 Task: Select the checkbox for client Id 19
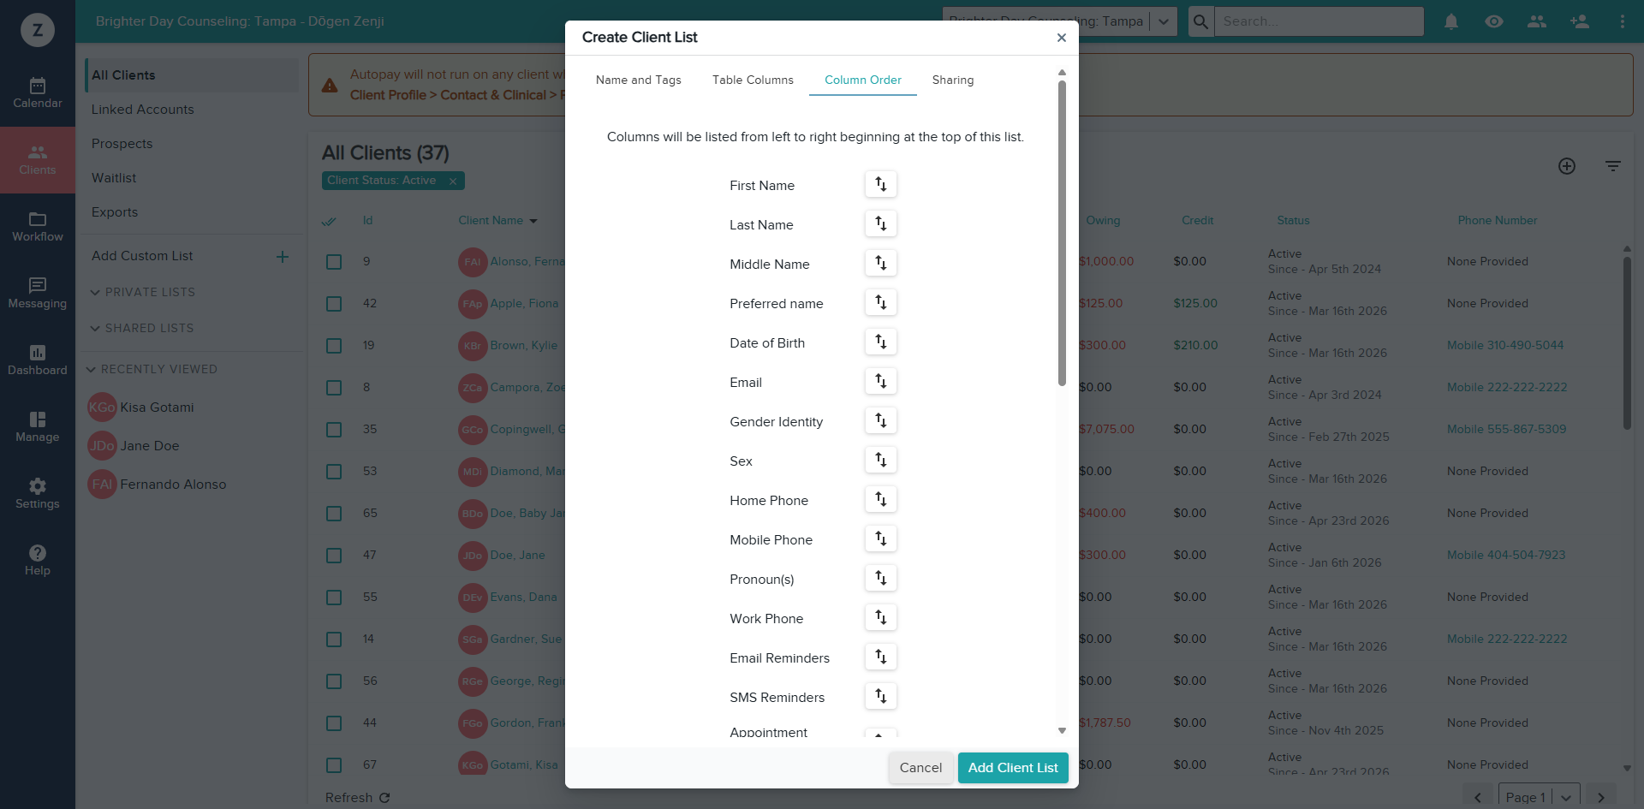tap(334, 346)
